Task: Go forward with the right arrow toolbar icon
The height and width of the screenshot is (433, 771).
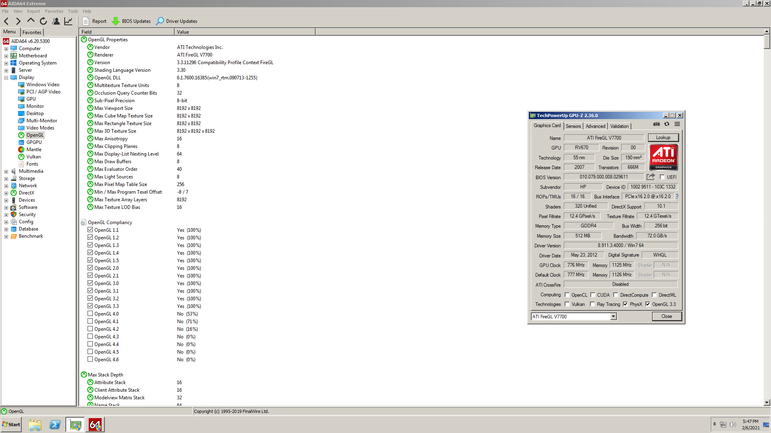Action: [18, 21]
